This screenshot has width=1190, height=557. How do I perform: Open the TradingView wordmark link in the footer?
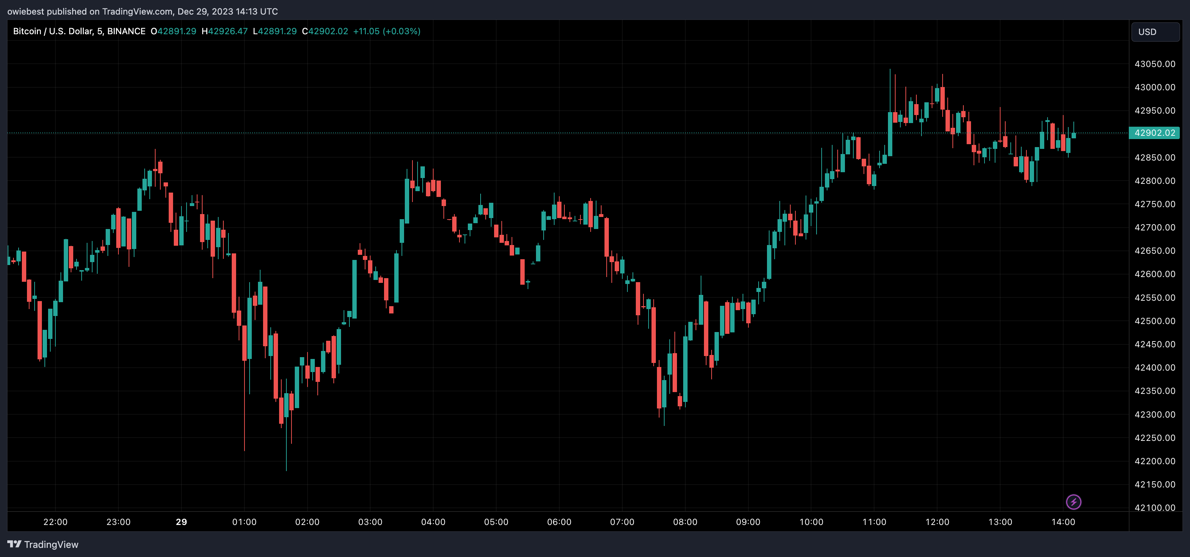(51, 545)
